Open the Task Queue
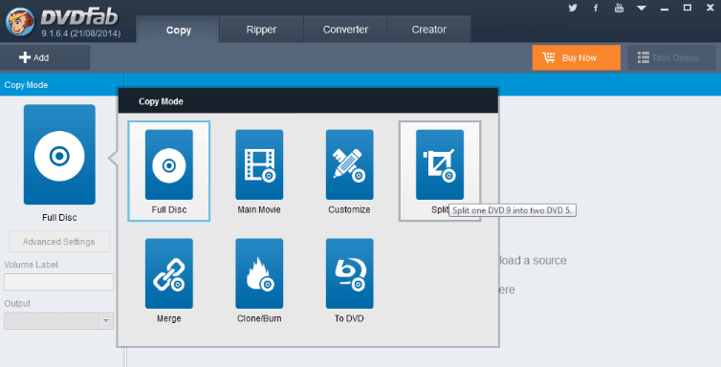Image resolution: width=721 pixels, height=367 pixels. click(x=671, y=58)
